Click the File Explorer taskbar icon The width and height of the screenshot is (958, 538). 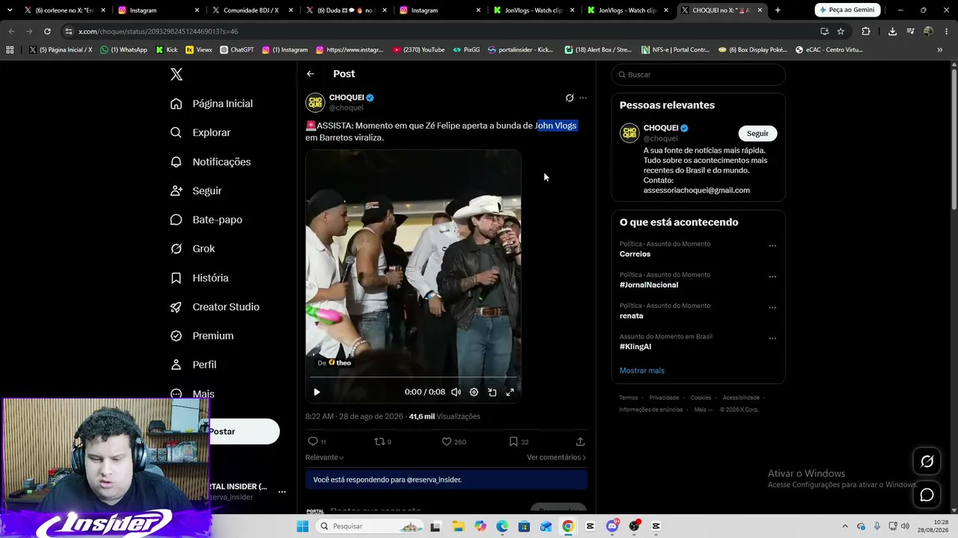coord(457,526)
